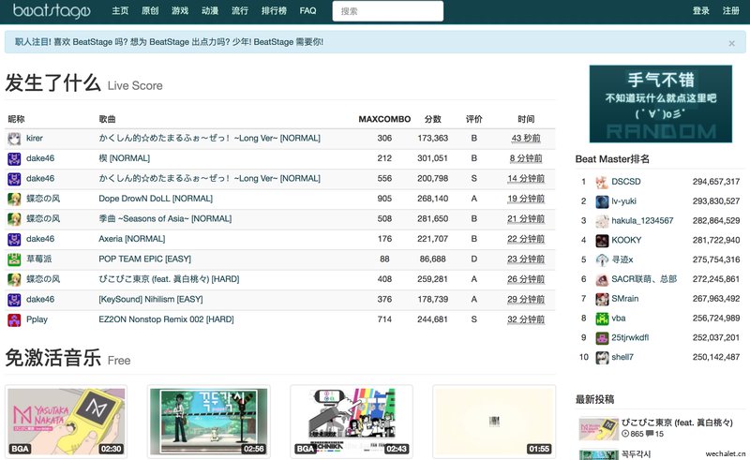Click the 32 分钟前 timestamp
This screenshot has width=750, height=460.
pos(526,319)
